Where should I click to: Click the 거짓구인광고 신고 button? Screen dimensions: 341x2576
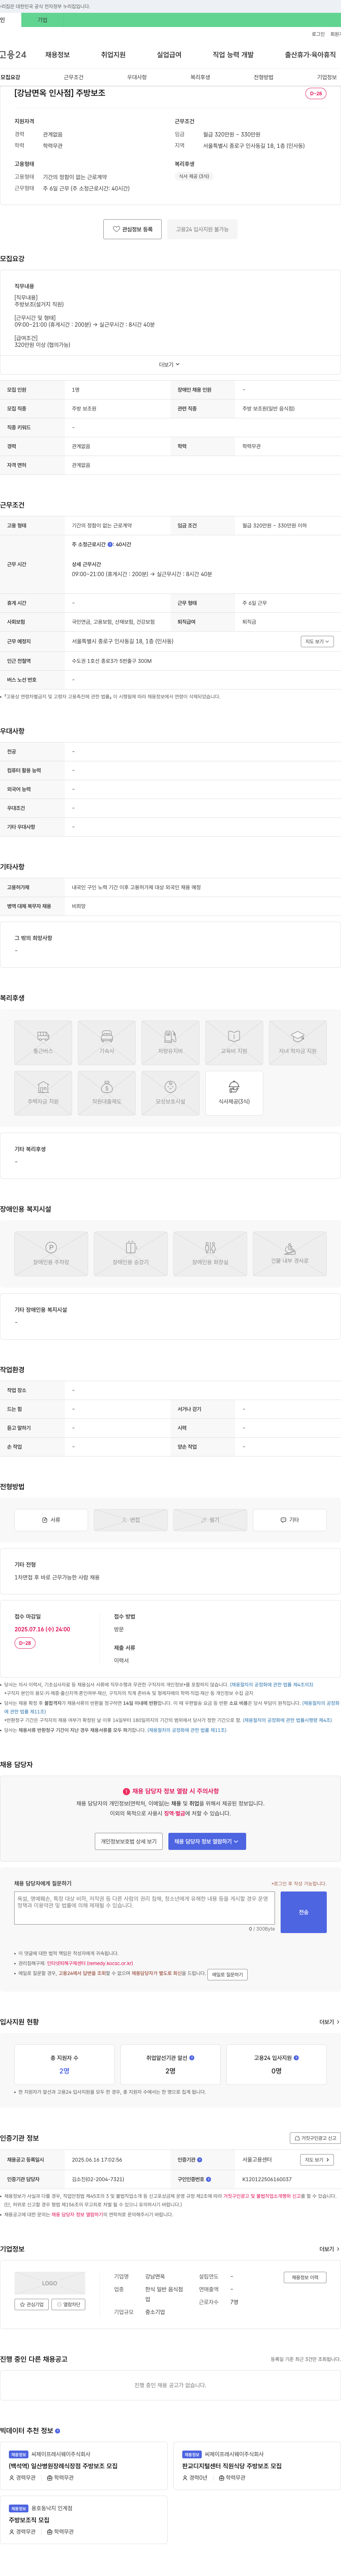click(315, 2138)
